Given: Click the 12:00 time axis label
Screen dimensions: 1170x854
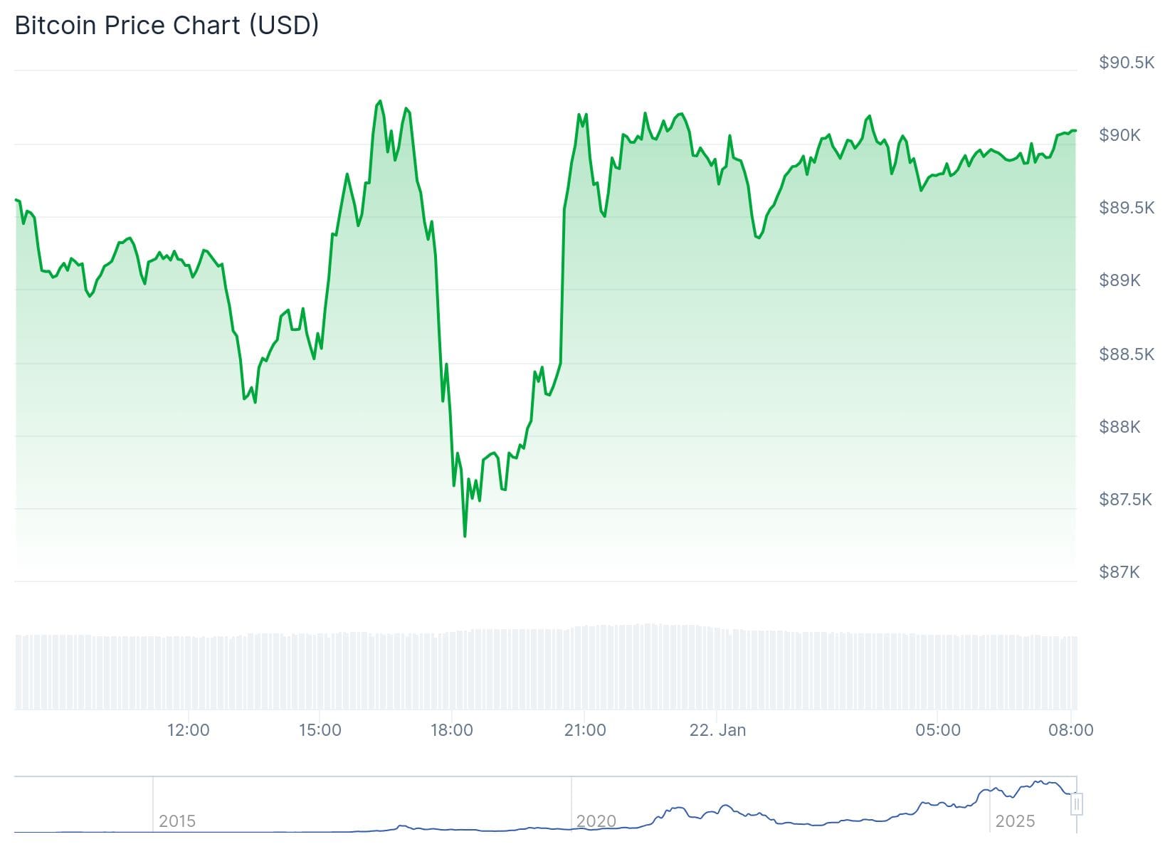Looking at the screenshot, I should [188, 730].
